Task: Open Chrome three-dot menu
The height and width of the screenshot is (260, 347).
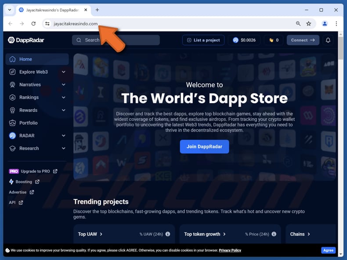Action: coord(336,24)
